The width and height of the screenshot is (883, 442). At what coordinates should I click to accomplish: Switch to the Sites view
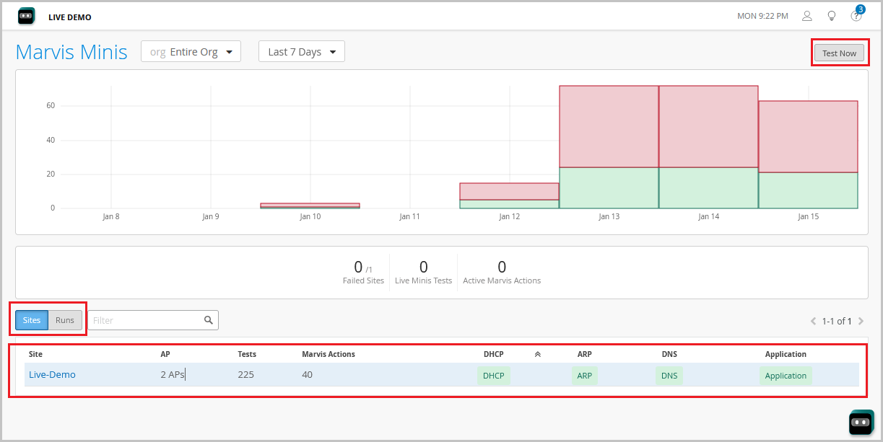(x=32, y=320)
